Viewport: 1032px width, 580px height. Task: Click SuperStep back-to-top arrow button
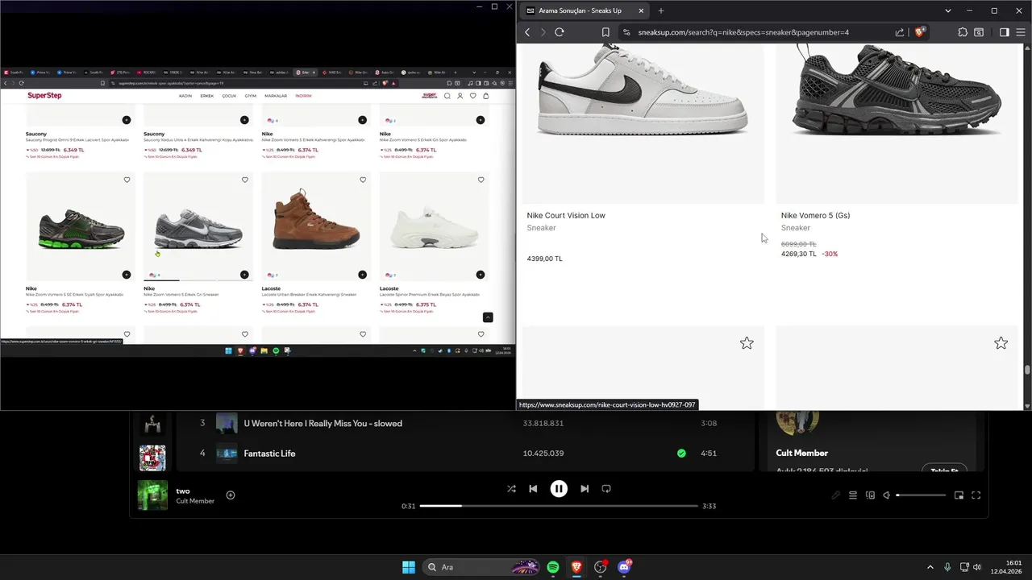point(488,317)
